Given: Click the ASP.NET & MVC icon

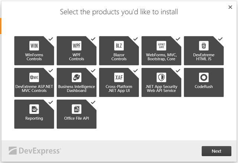Looking at the screenshot, I should point(161,46).
